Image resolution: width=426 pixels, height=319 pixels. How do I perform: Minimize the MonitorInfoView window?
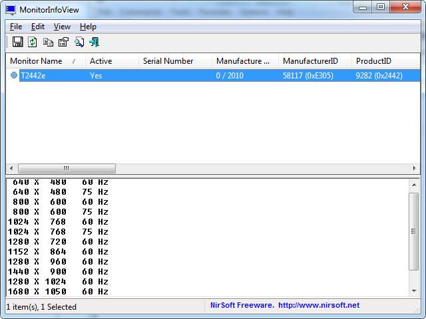tap(363, 7)
